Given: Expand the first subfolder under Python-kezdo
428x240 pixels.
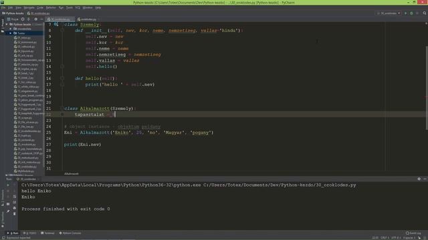Looking at the screenshot, I should 11,29.
